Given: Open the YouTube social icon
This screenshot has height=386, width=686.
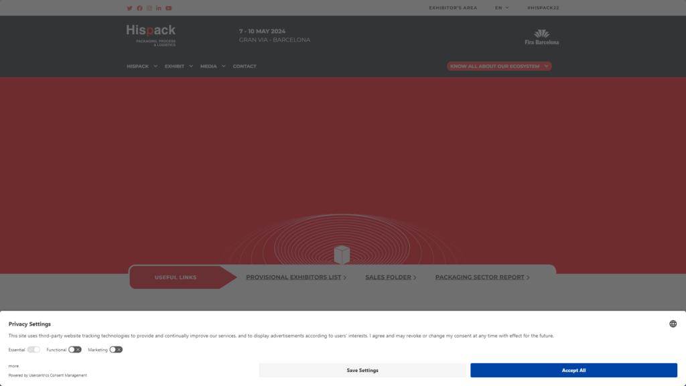Looking at the screenshot, I should click(168, 8).
